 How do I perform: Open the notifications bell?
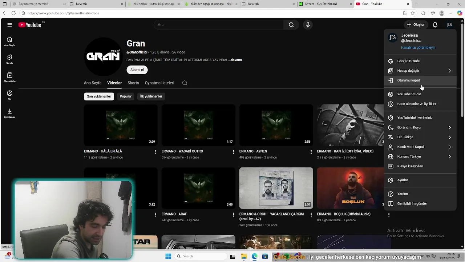pos(435,25)
